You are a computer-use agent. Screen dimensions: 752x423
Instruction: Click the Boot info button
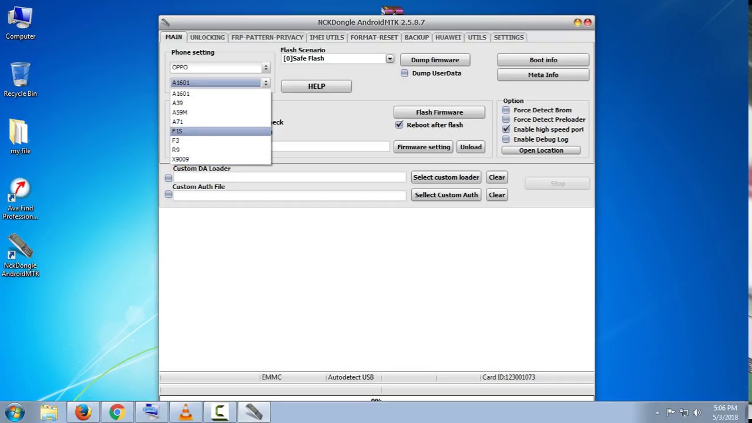tap(543, 60)
